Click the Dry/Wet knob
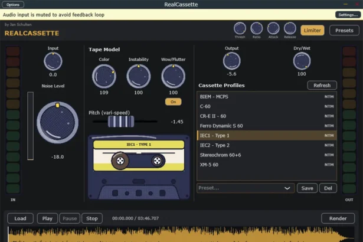363x242 pixels. 302,61
